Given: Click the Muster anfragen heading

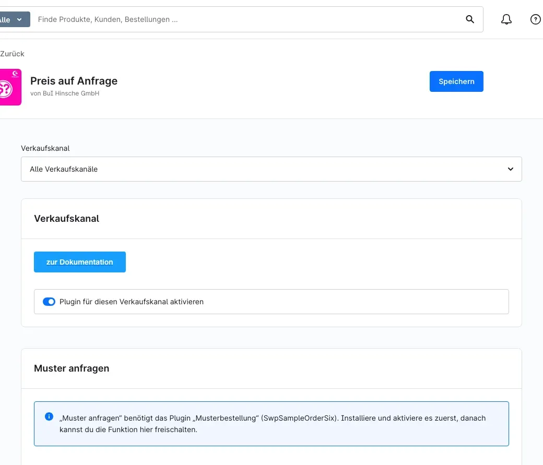Looking at the screenshot, I should click(x=72, y=368).
